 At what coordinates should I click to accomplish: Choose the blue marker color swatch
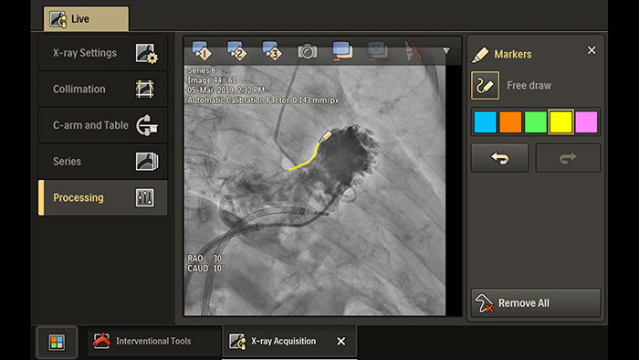coord(485,122)
